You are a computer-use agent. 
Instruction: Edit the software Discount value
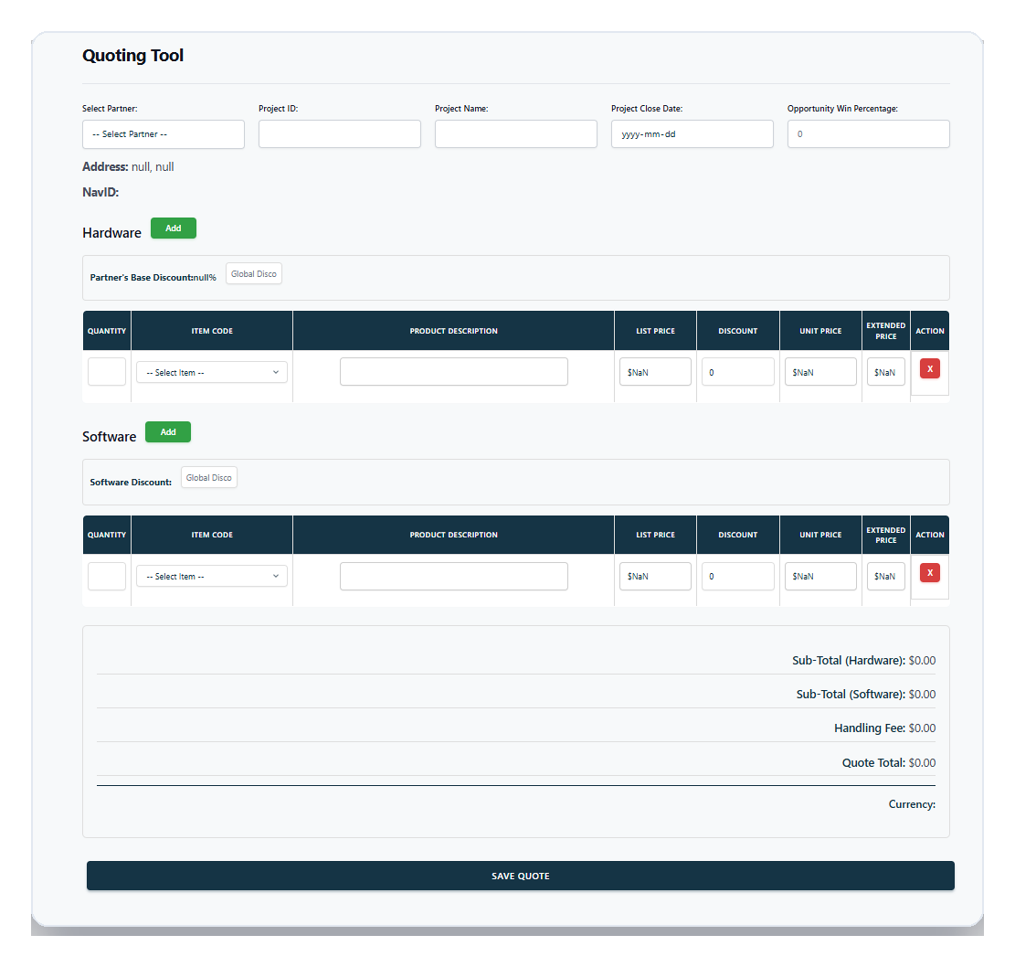pyautogui.click(x=737, y=576)
